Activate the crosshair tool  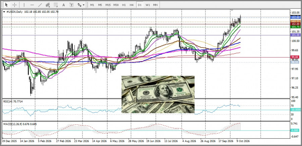pos(14,5)
